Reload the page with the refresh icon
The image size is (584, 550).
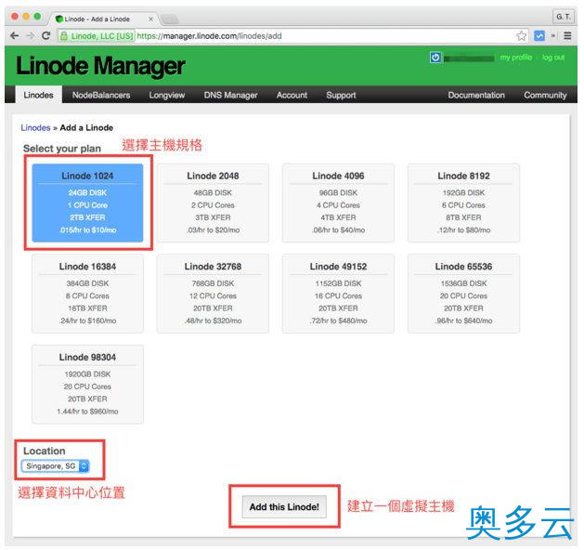(45, 36)
